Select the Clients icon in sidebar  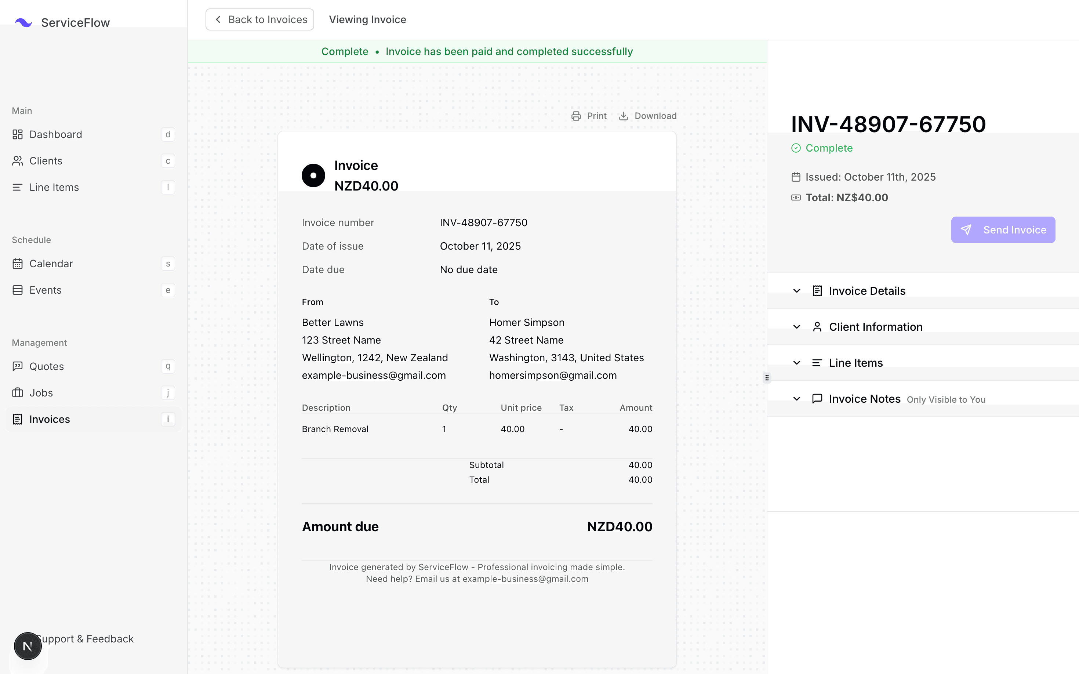(18, 161)
